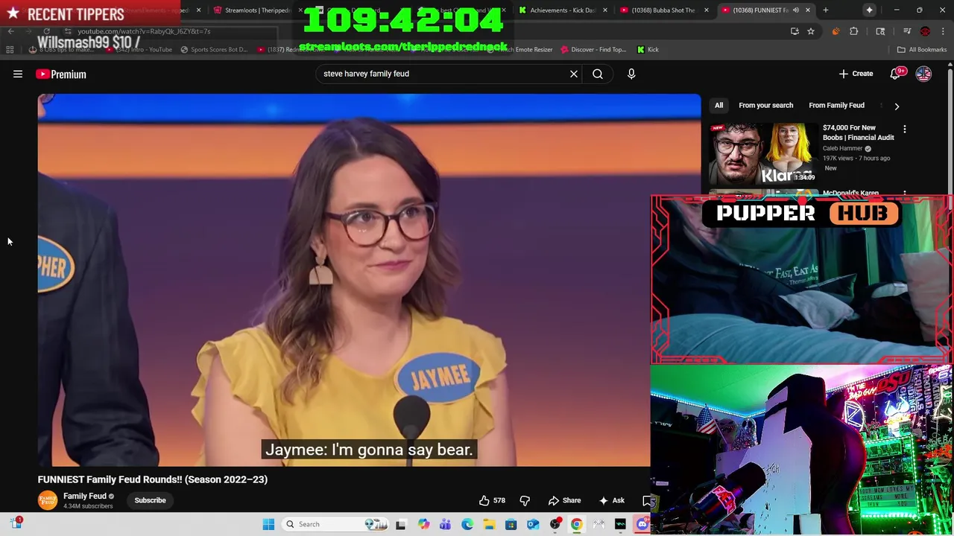Like the video with thumbs up
This screenshot has height=536, width=954.
(492, 500)
